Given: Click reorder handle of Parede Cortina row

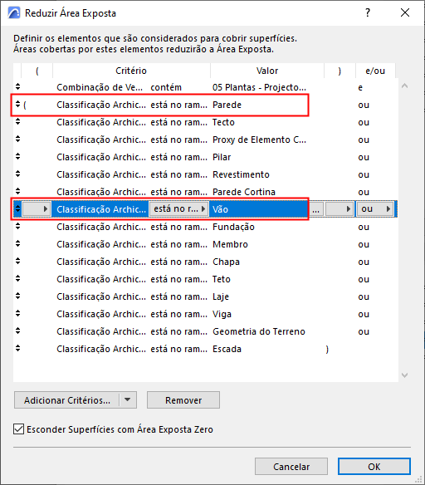Looking at the screenshot, I should (17, 192).
